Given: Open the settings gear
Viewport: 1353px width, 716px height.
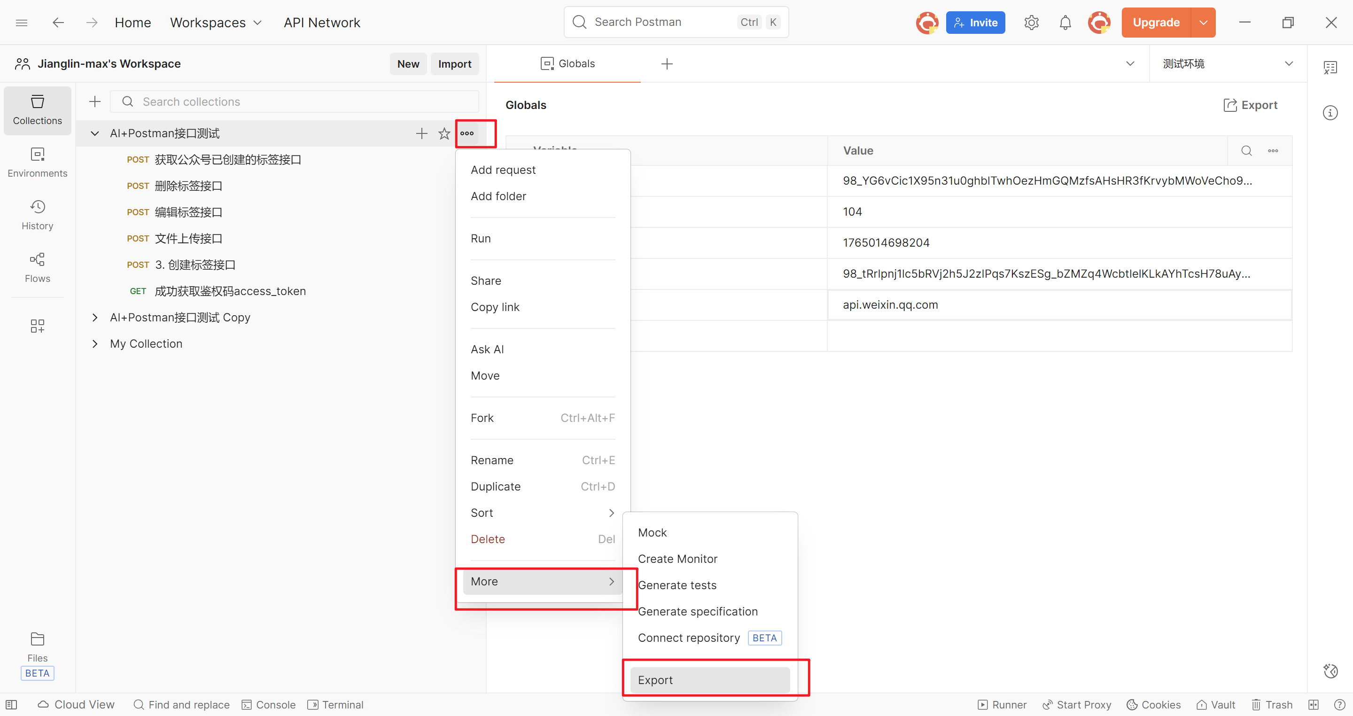Looking at the screenshot, I should [x=1031, y=23].
